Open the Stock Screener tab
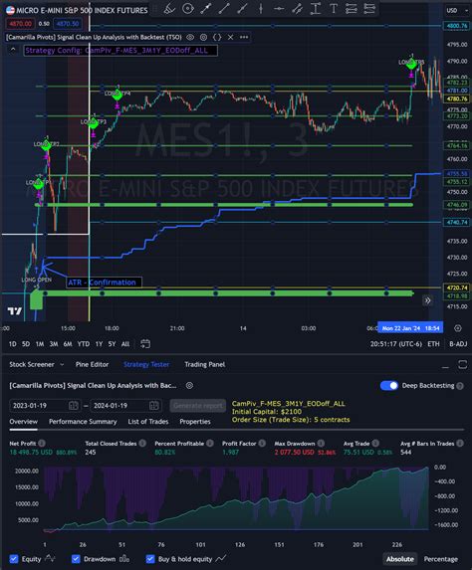The image size is (472, 570). point(32,364)
